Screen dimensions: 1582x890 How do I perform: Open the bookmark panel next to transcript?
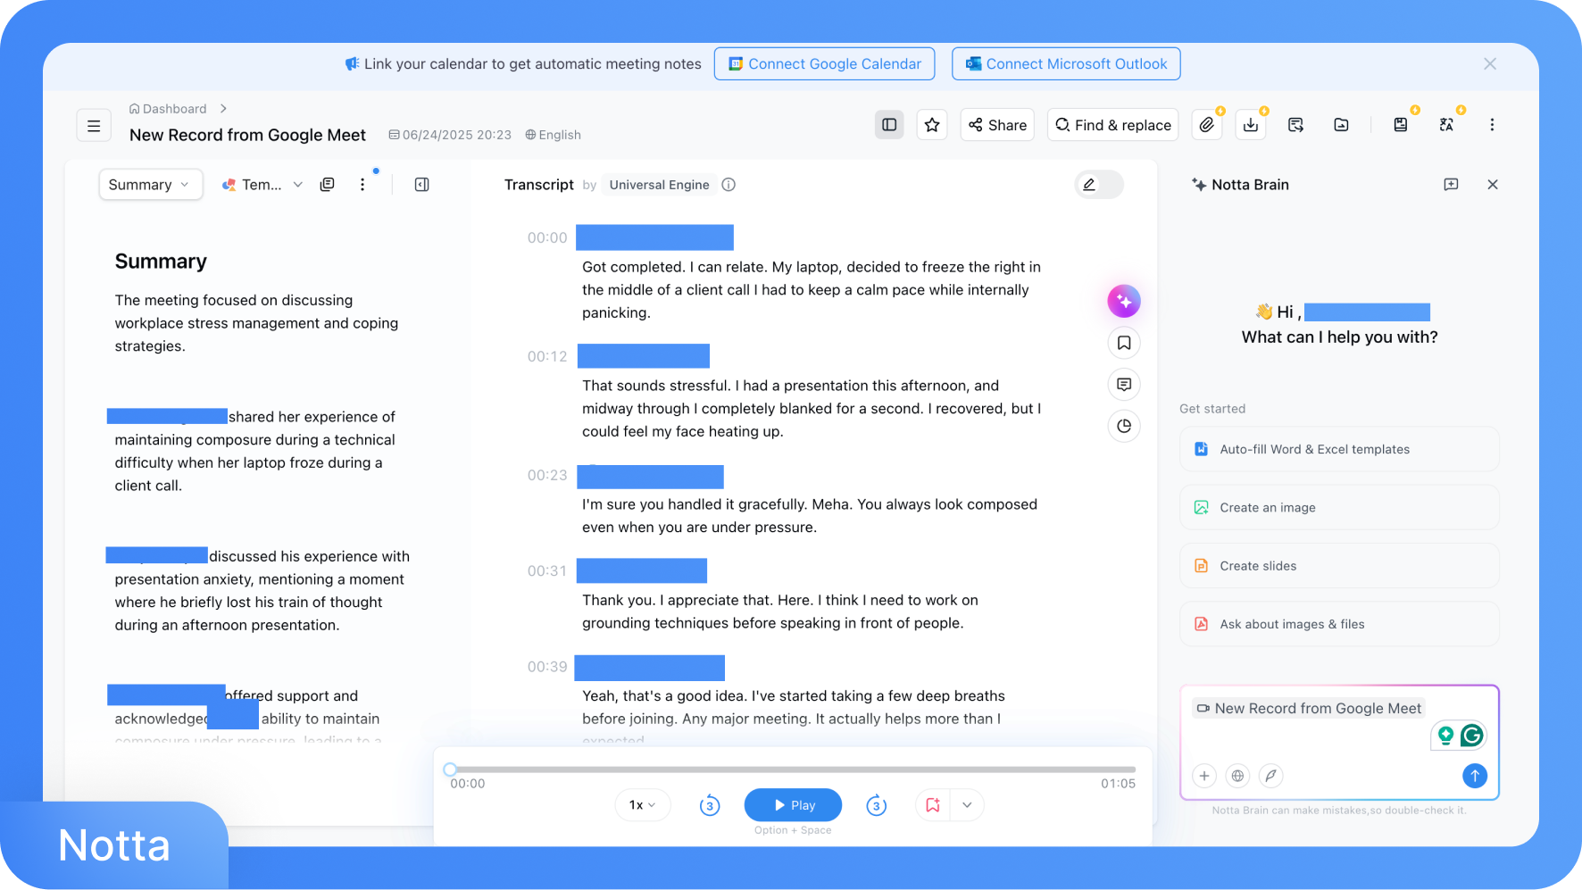(1124, 343)
